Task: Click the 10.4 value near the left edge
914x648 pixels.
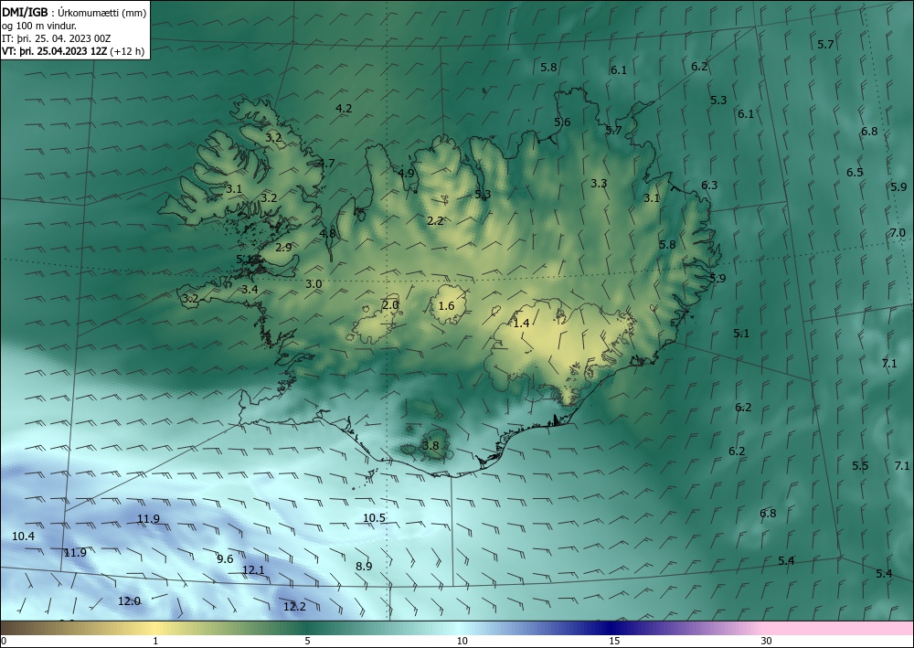Action: [24, 536]
